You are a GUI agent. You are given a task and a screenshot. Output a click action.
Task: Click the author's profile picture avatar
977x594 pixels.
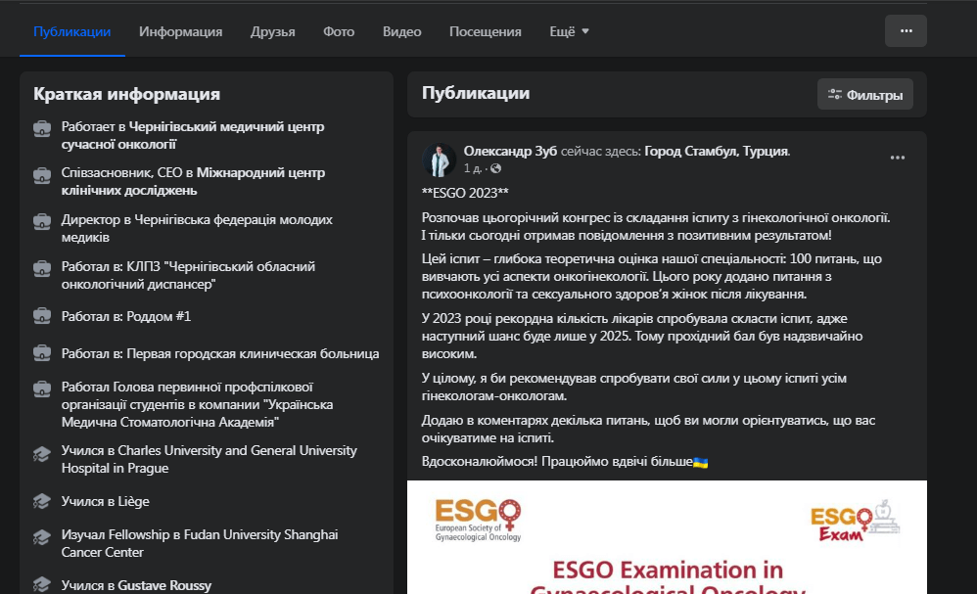[x=439, y=160]
